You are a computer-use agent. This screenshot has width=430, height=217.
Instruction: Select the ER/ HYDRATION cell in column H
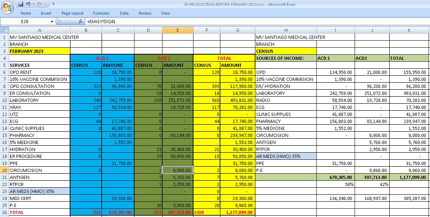coord(286,86)
